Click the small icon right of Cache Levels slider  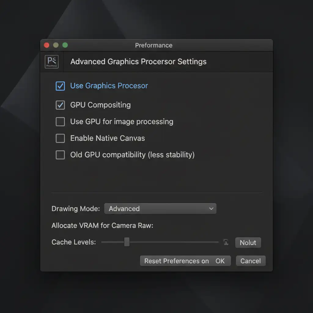[x=226, y=242]
